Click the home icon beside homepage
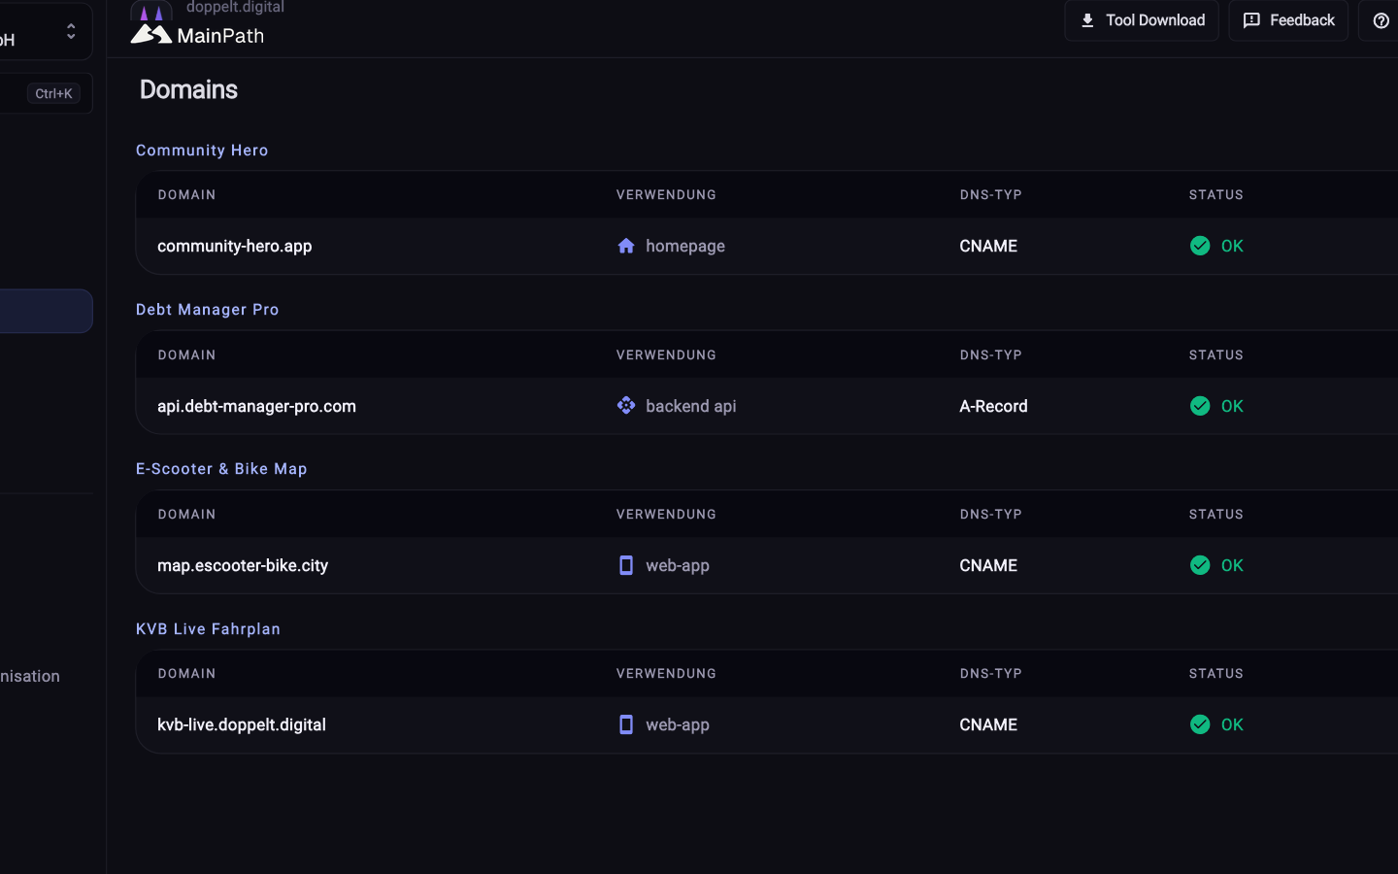The image size is (1398, 874). pos(626,246)
